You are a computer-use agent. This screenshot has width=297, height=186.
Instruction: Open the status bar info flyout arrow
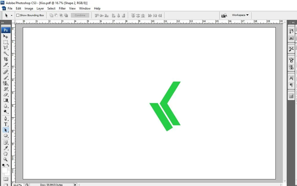[x=75, y=185]
